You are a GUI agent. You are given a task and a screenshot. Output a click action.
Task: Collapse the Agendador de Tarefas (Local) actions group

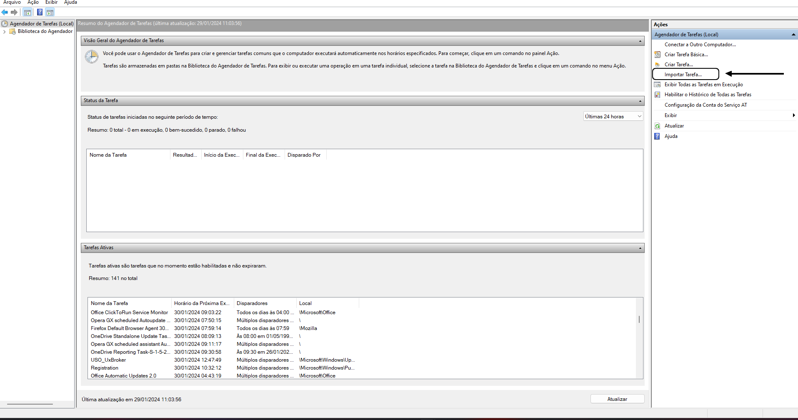point(793,35)
